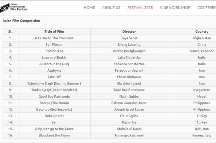Select the FESTIVAL 2018 menu item
The width and height of the screenshot is (216, 143).
(x=140, y=8)
